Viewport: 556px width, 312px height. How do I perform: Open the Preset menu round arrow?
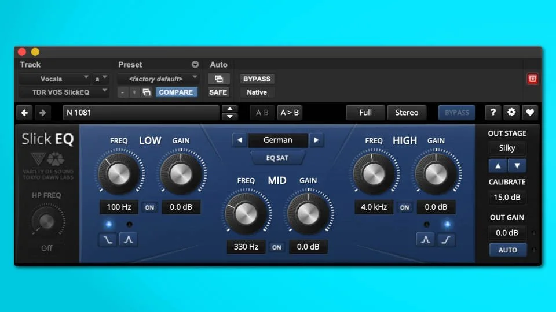(195, 64)
